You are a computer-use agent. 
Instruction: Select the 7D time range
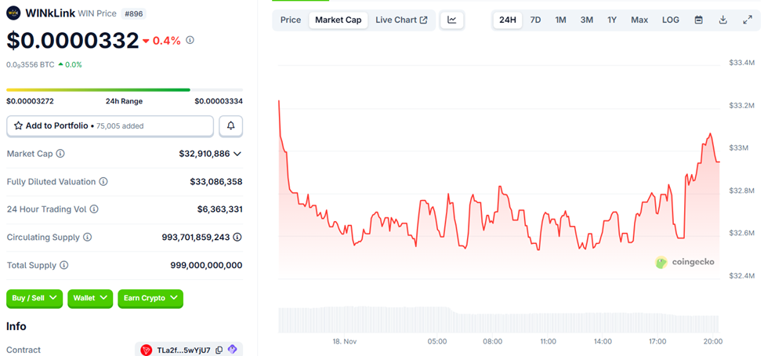click(535, 20)
